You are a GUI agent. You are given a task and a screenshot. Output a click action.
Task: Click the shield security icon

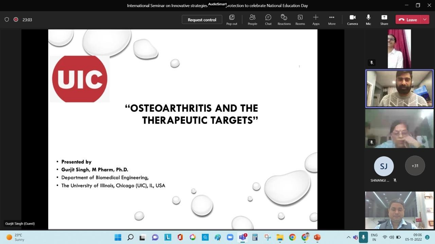point(7,20)
